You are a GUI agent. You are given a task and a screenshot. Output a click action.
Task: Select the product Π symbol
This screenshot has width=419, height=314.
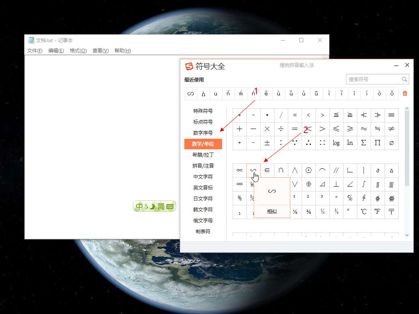378,143
